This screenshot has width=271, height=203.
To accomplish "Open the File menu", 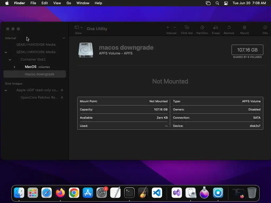I will 33,3.
